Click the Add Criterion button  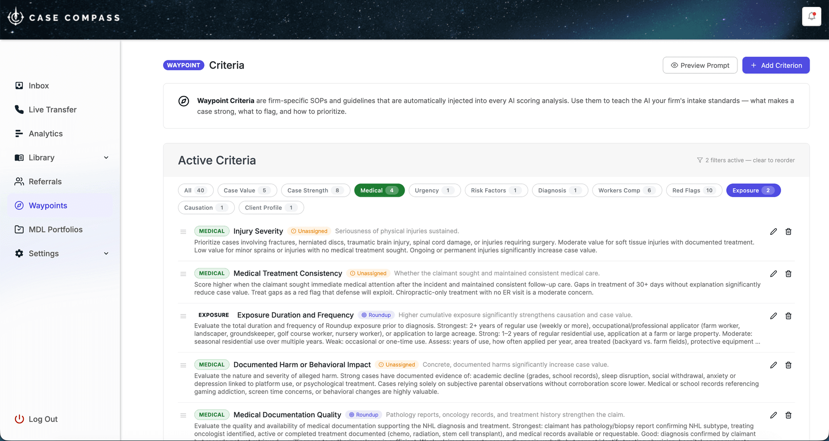point(775,65)
